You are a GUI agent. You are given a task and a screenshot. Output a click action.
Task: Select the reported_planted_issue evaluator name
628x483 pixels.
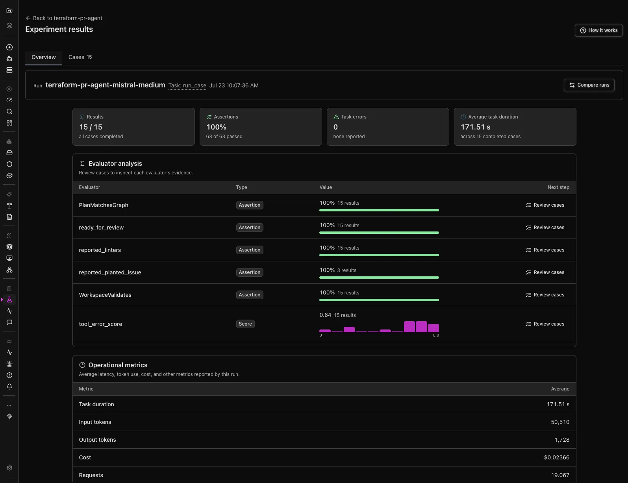click(x=110, y=272)
